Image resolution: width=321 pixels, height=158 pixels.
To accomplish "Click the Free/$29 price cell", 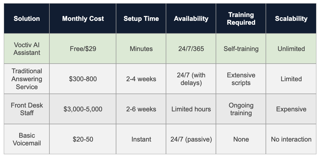I will pos(83,49).
